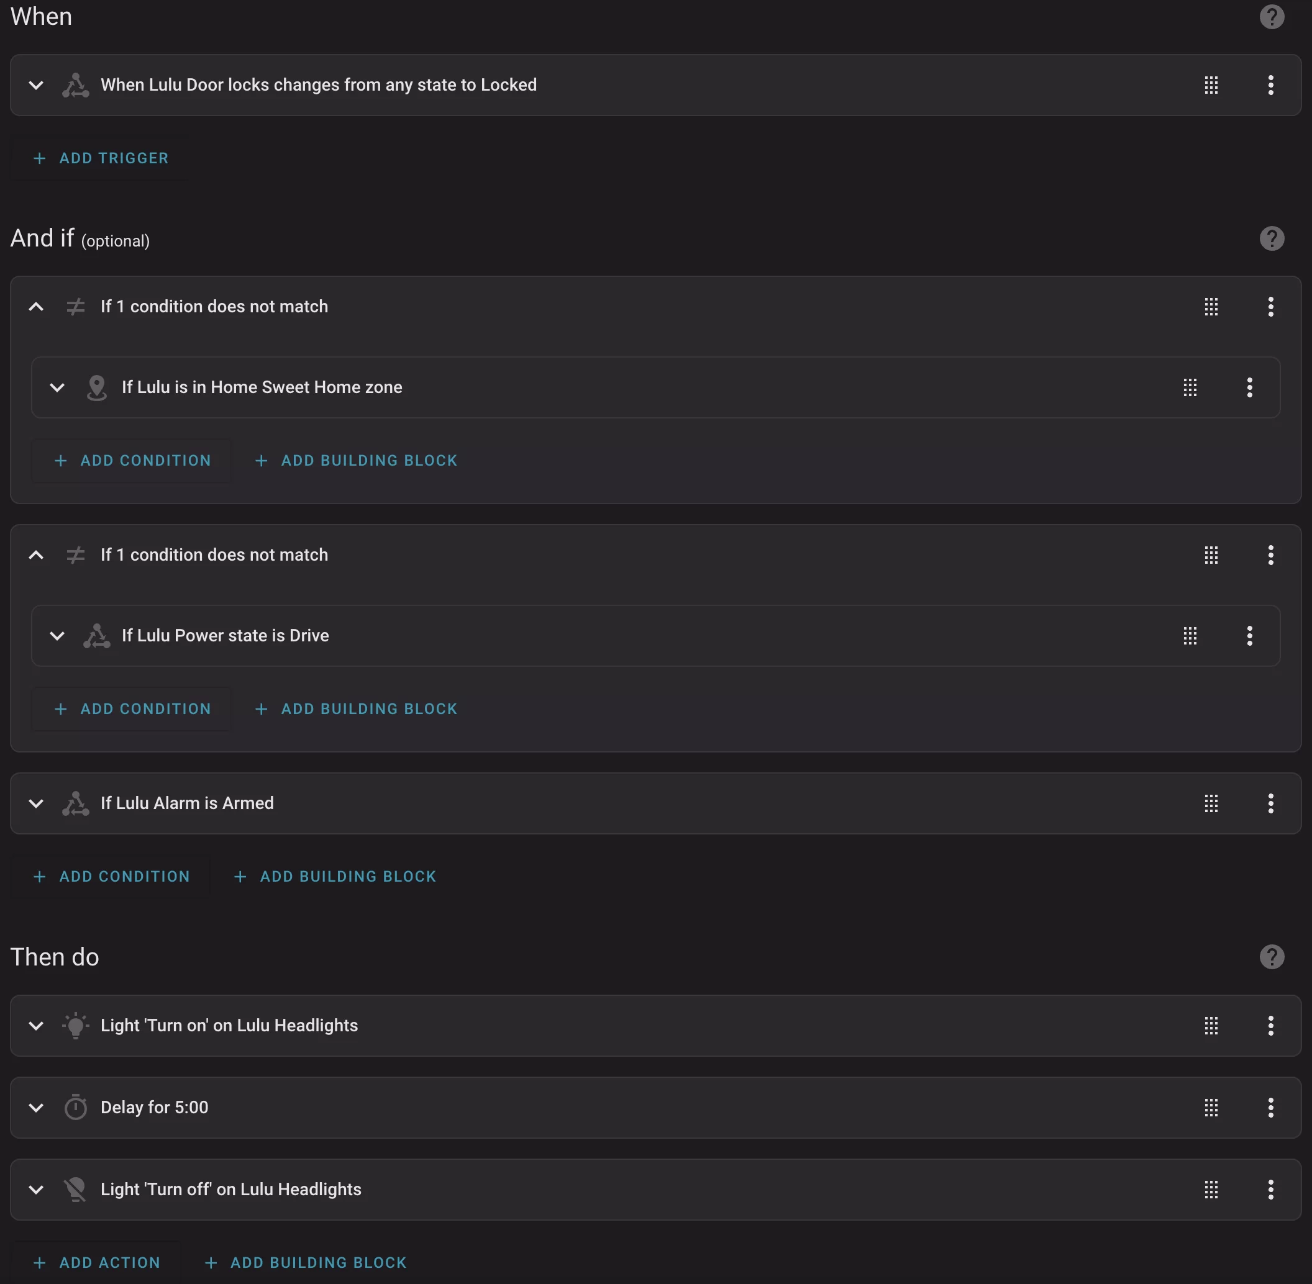Click drag handle on Home Sweet Home zone condition
Viewport: 1312px width, 1284px height.
(x=1190, y=387)
